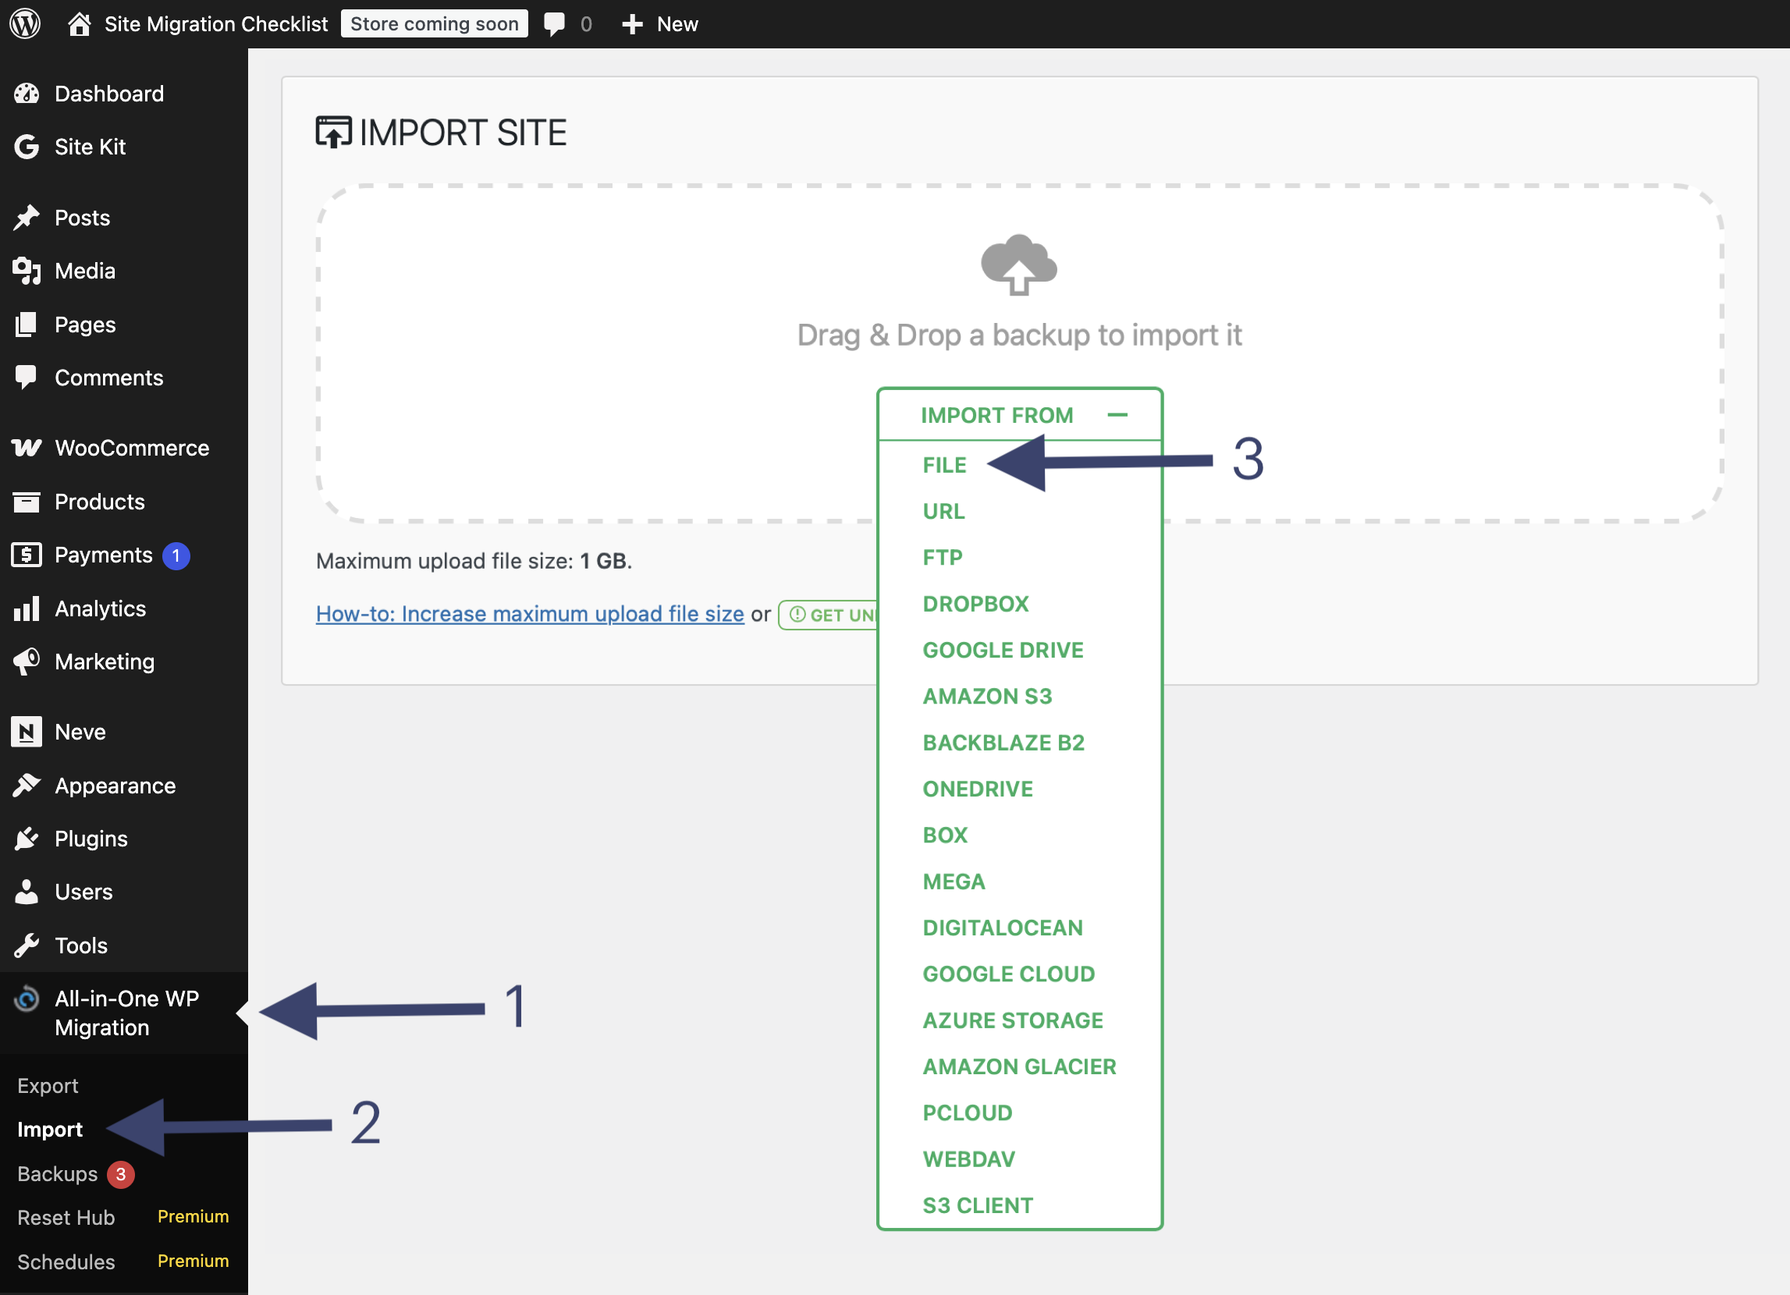Viewport: 1790px width, 1295px height.
Task: Open the Plugins plug icon
Action: click(x=27, y=839)
